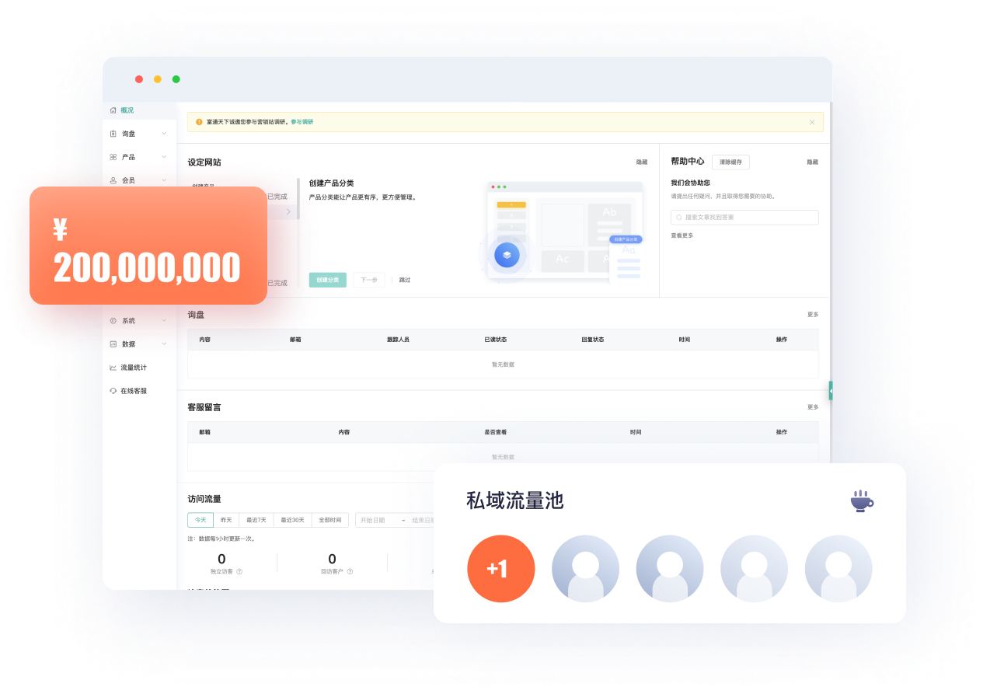Switch to 最近7天 traffic tab
The height and width of the screenshot is (694, 990).
coord(256,520)
